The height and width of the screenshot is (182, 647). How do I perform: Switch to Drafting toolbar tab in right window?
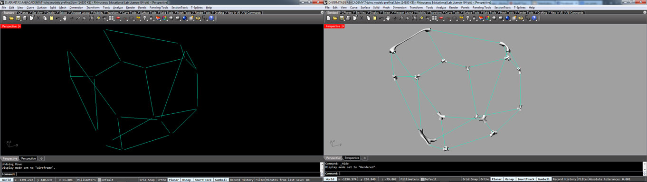[542, 12]
